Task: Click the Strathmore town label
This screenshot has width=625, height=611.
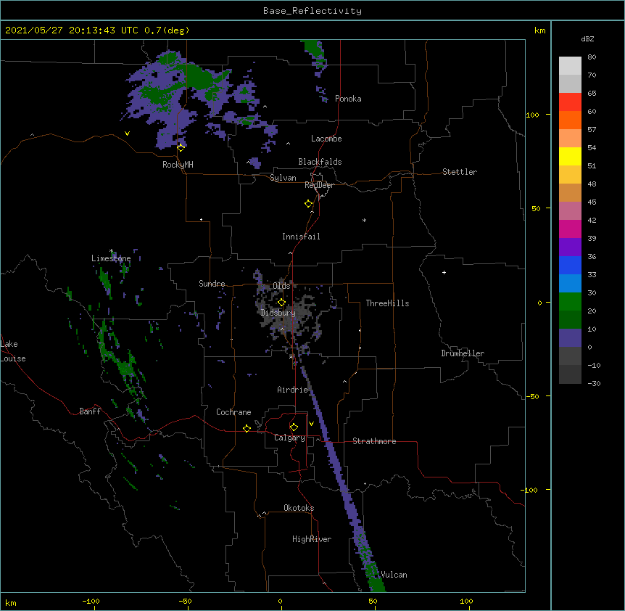Action: tap(374, 441)
